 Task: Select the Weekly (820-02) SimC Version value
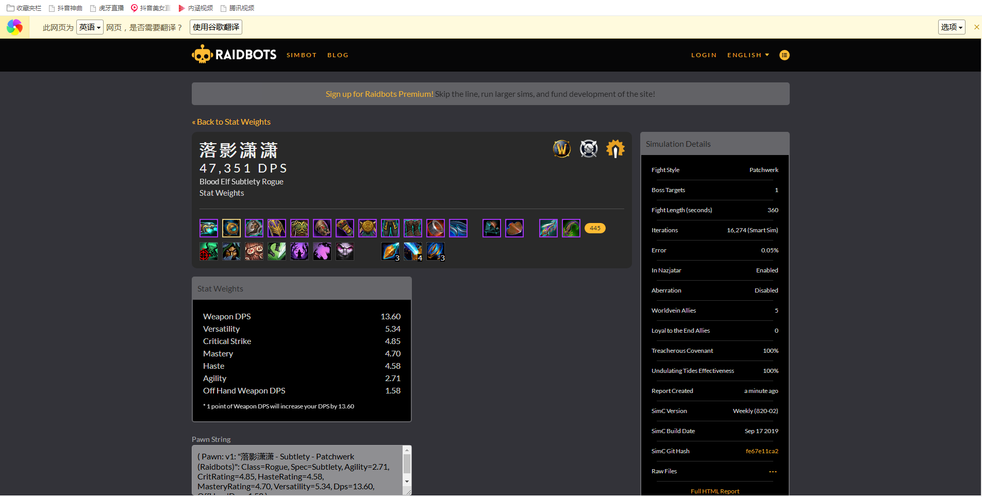point(756,411)
